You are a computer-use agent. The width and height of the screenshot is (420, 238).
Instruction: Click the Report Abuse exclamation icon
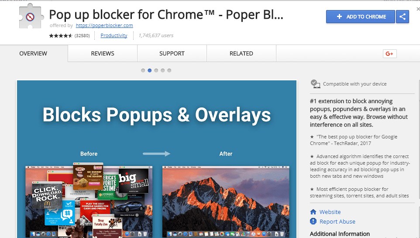coord(313,221)
